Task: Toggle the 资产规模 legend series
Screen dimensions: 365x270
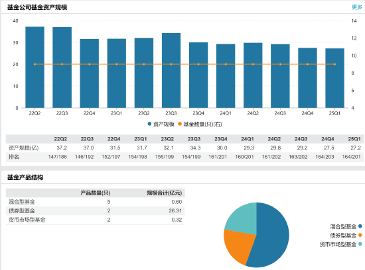Action: tap(161, 124)
